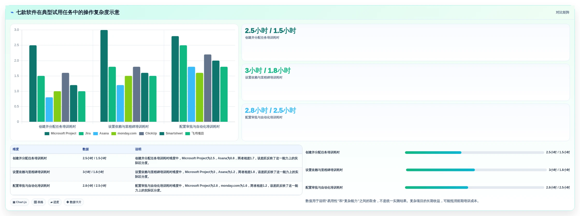
Task: Toggle Smartsheet legend entry
Action: tap(171, 134)
